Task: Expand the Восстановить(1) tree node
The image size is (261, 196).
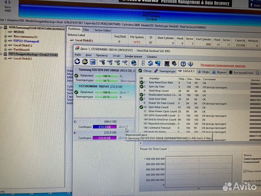Action: (5, 36)
